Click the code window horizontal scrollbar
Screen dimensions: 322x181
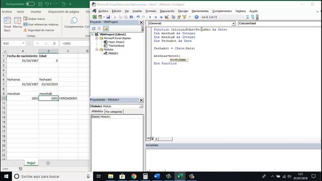[165, 139]
